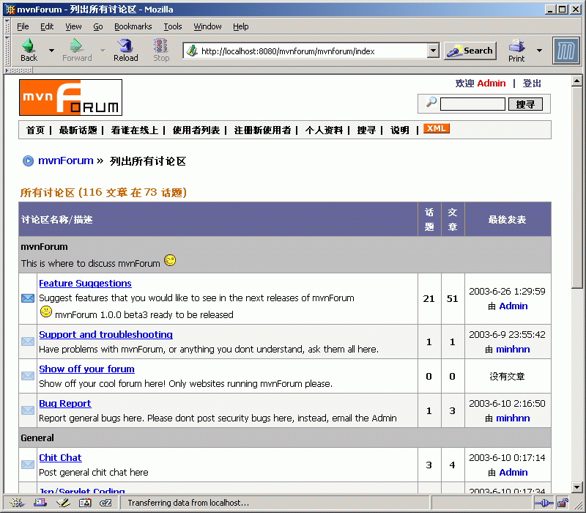The width and height of the screenshot is (586, 513).
Task: Click the forum search text field
Action: pyautogui.click(x=472, y=104)
